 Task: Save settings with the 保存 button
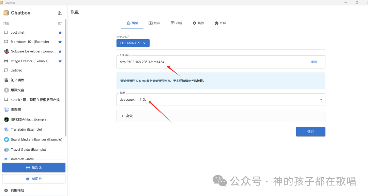point(310,132)
